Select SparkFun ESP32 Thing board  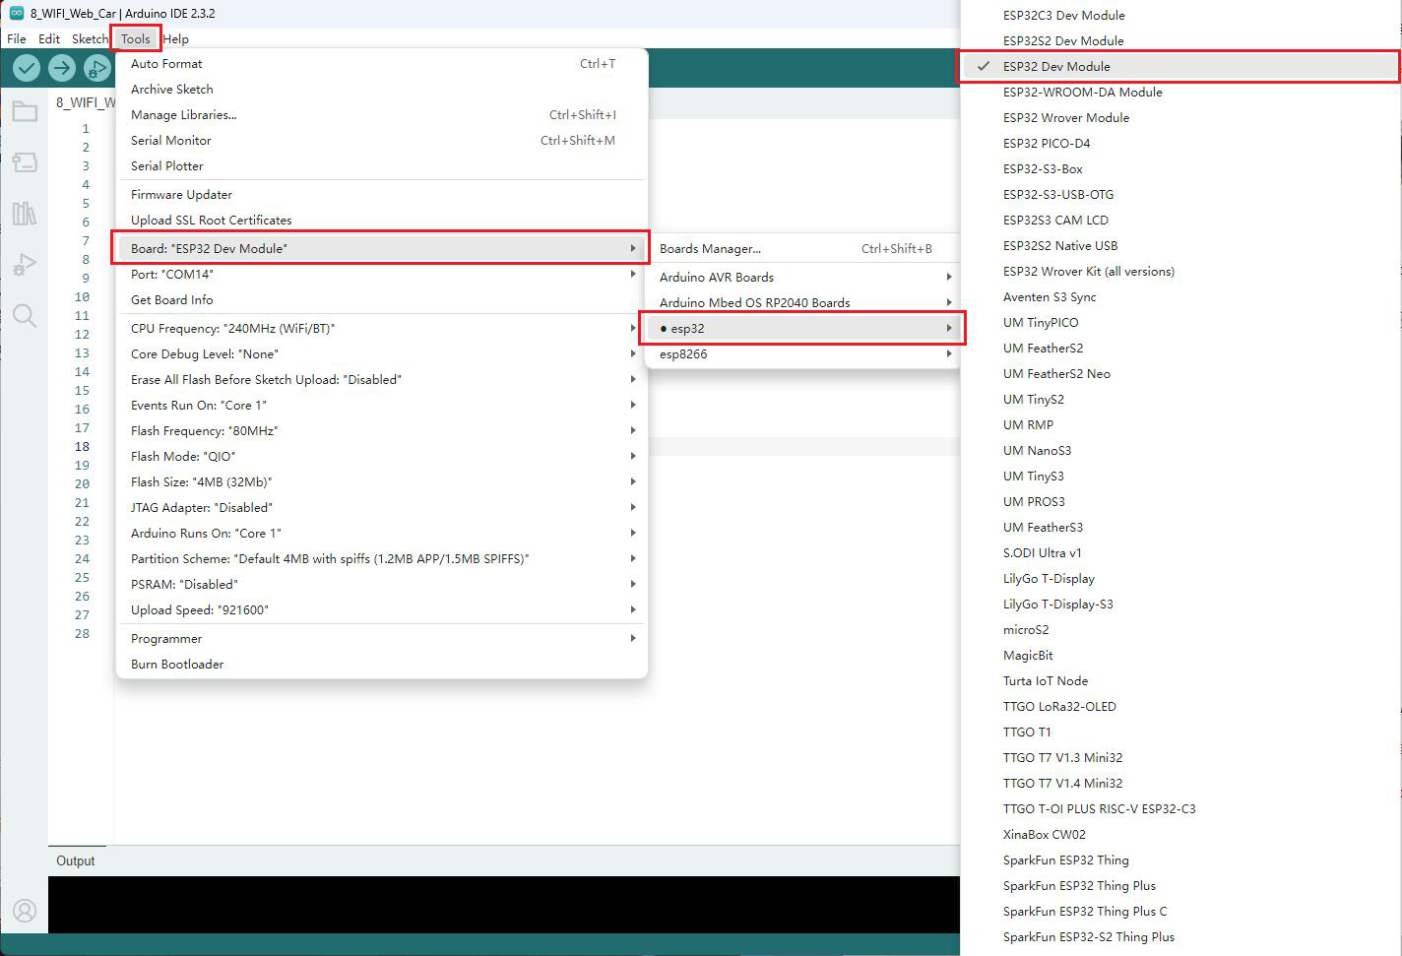coord(1179,860)
